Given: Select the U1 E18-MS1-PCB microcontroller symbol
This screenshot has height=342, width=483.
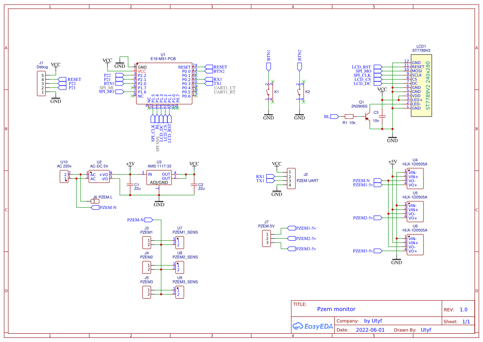Looking at the screenshot, I should [x=164, y=83].
